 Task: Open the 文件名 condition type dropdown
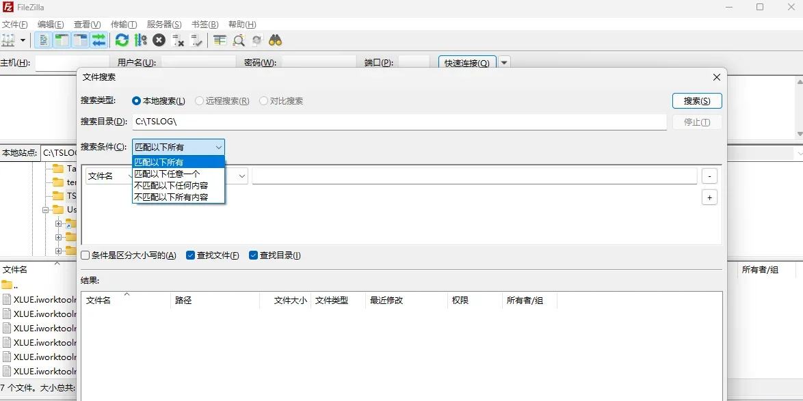point(109,176)
